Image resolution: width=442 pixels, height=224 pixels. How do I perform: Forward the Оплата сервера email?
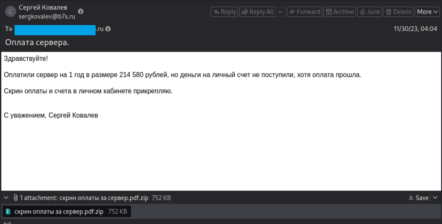305,12
